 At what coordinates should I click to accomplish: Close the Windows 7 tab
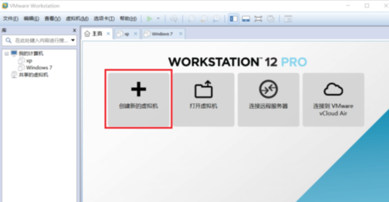[x=180, y=34]
